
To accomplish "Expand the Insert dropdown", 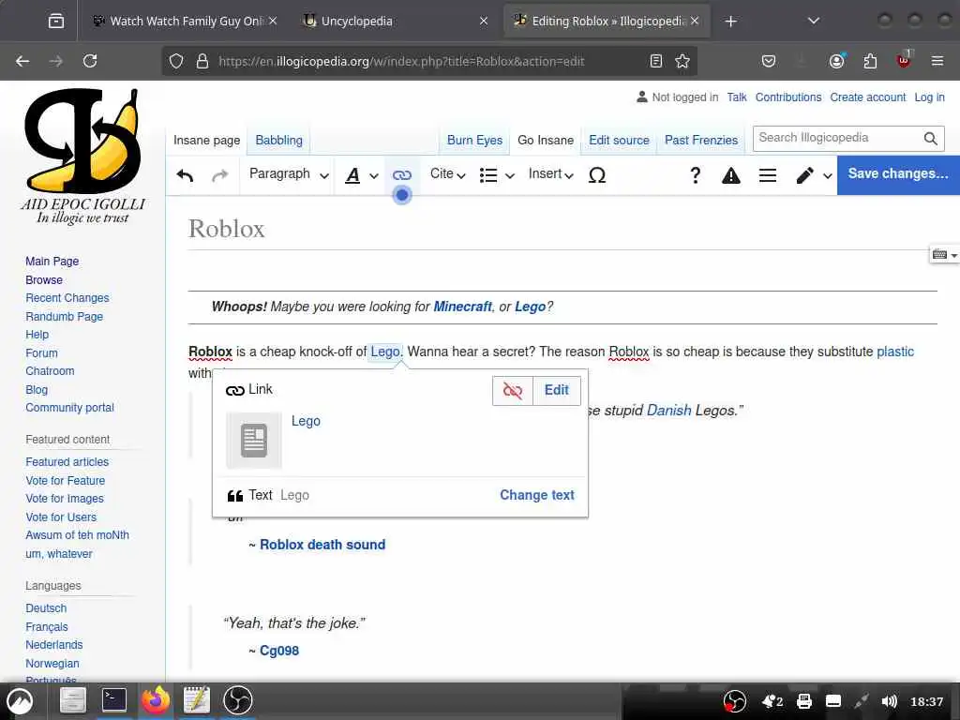I will [x=551, y=174].
